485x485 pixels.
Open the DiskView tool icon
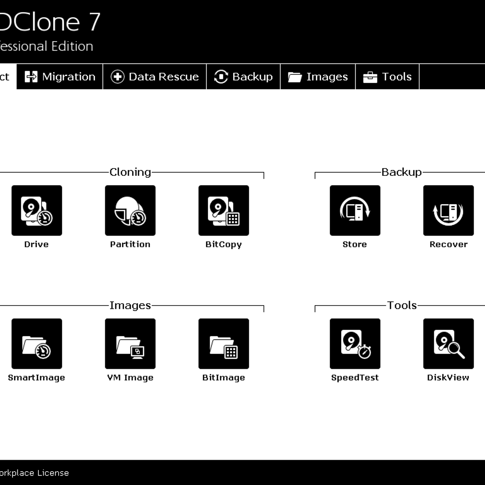tap(448, 344)
